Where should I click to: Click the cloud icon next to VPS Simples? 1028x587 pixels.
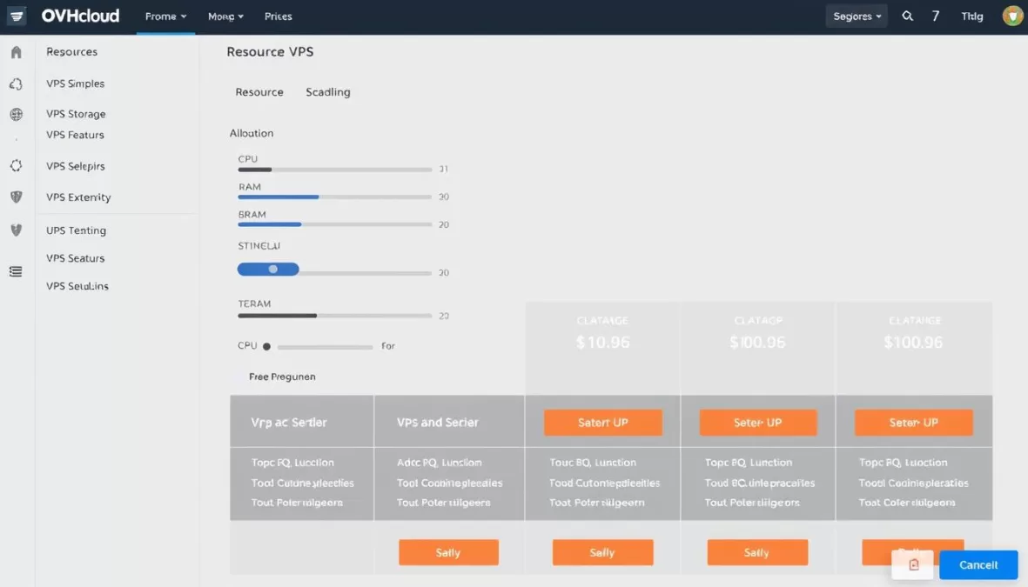coord(15,83)
